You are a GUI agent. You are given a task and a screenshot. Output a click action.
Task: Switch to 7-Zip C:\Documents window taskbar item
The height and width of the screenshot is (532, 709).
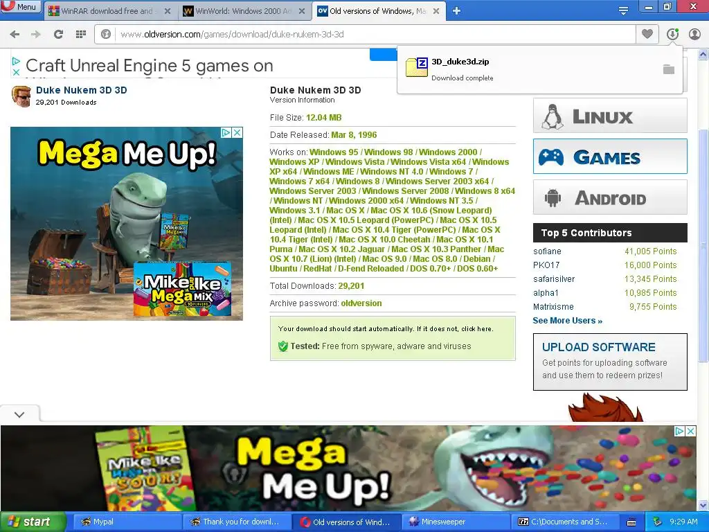[x=566, y=522]
